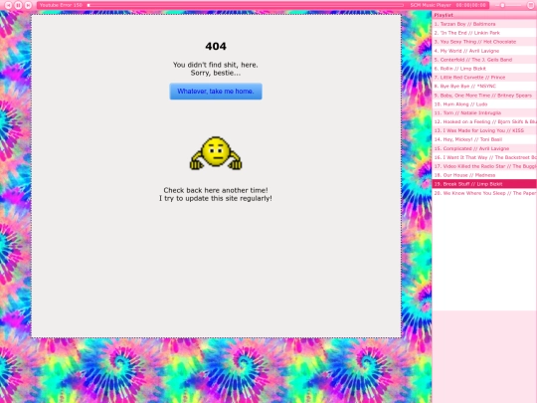This screenshot has height=403, width=537.
Task: Click the previous track button
Action: 8,5
